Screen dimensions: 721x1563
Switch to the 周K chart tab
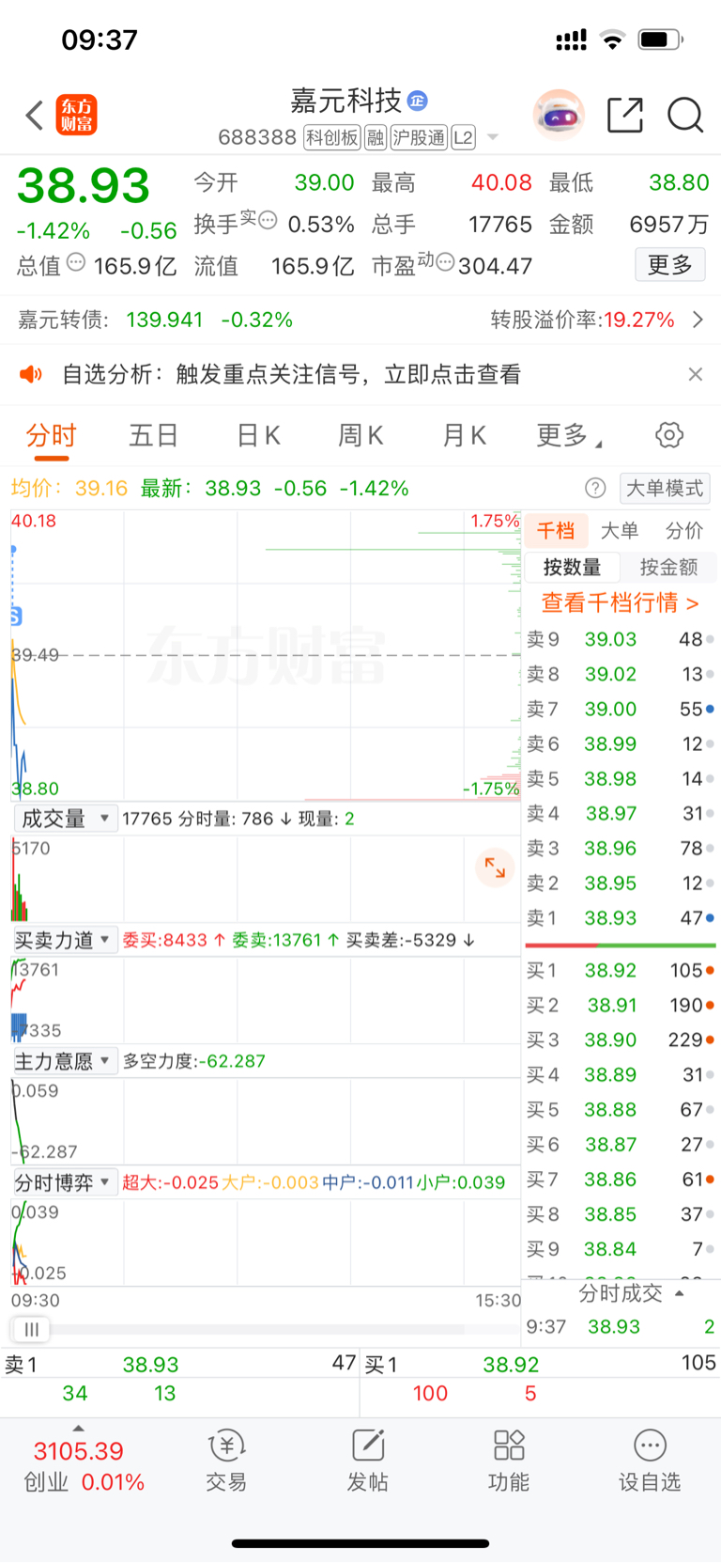pos(360,435)
